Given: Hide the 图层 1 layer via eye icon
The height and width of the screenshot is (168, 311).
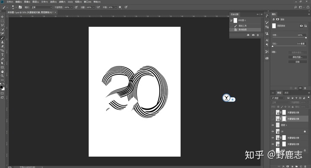Looking at the screenshot, I should coord(273,125).
